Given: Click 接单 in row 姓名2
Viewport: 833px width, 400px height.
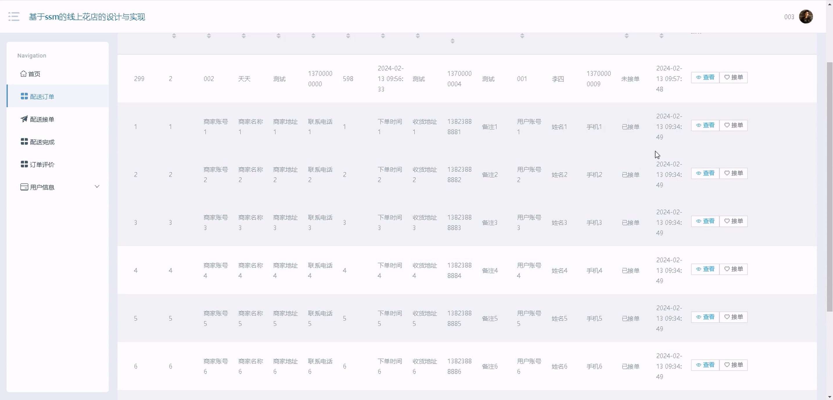Looking at the screenshot, I should [733, 173].
